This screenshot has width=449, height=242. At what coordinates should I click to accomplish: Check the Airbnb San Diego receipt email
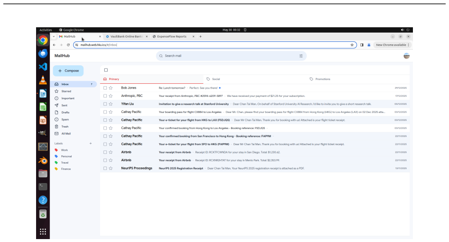click(x=105, y=152)
